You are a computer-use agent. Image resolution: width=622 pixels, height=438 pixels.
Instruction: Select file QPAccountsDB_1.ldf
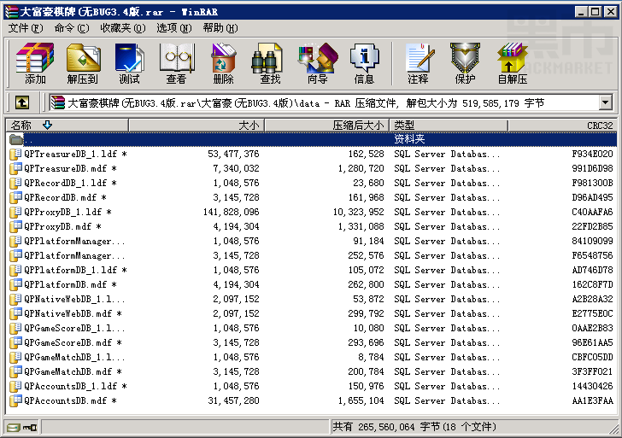(75, 386)
